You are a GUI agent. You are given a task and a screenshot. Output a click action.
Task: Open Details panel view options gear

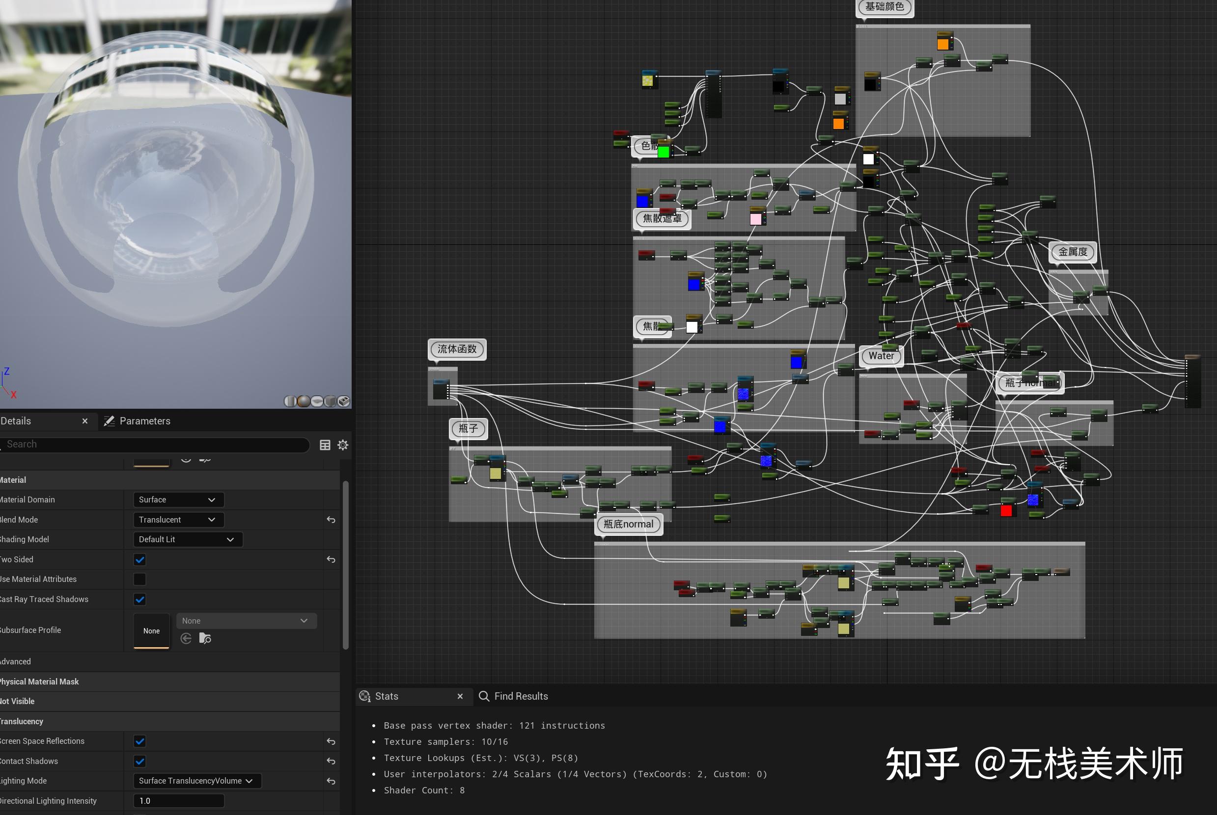(343, 445)
